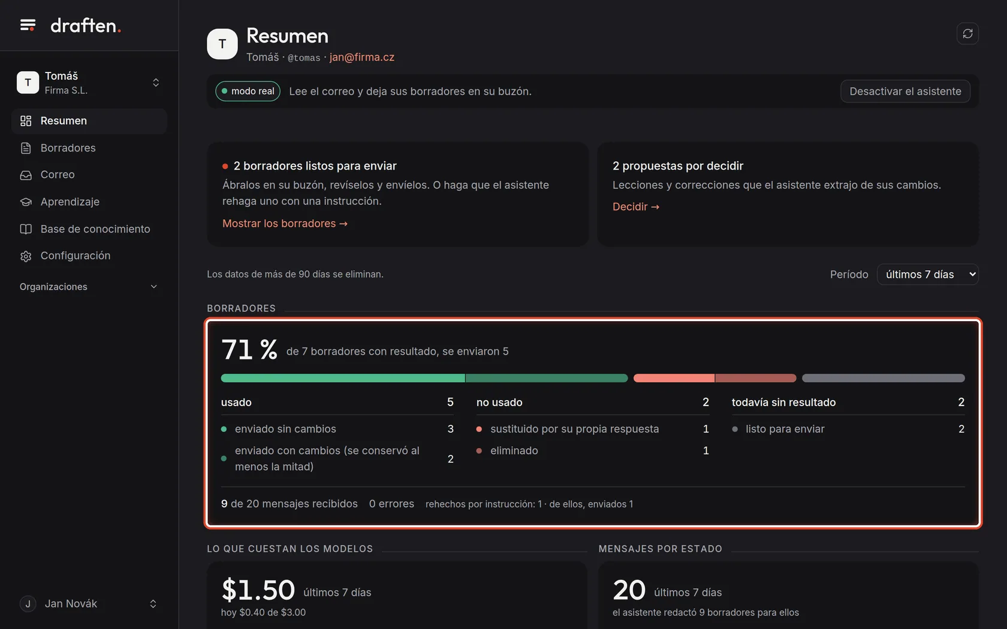Click the Base de conocimiento book icon
Image resolution: width=1007 pixels, height=629 pixels.
tap(26, 229)
